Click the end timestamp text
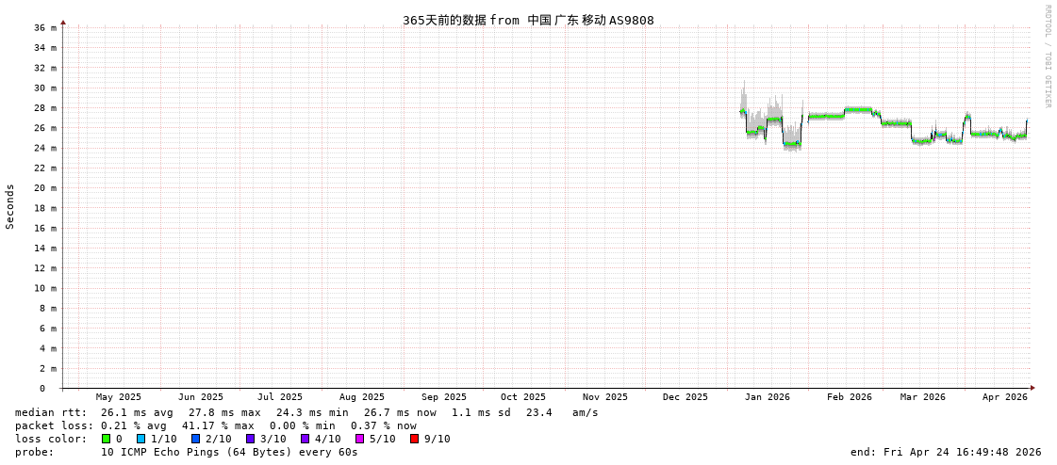 coord(945,452)
